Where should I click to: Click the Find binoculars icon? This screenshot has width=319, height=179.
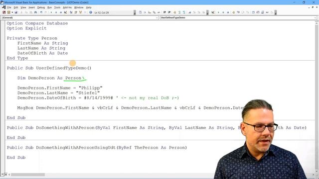pos(35,12)
